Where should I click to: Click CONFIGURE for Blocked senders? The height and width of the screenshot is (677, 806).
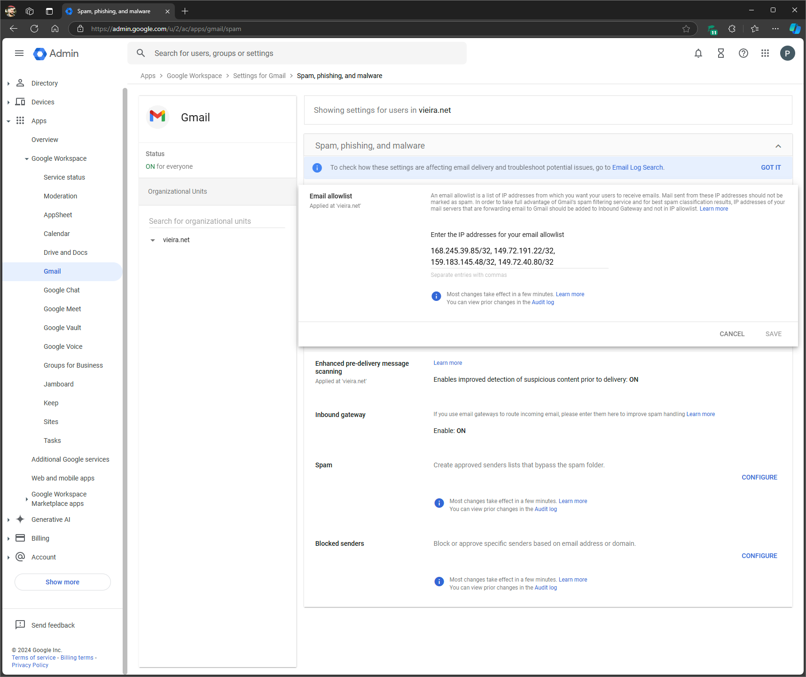(759, 556)
